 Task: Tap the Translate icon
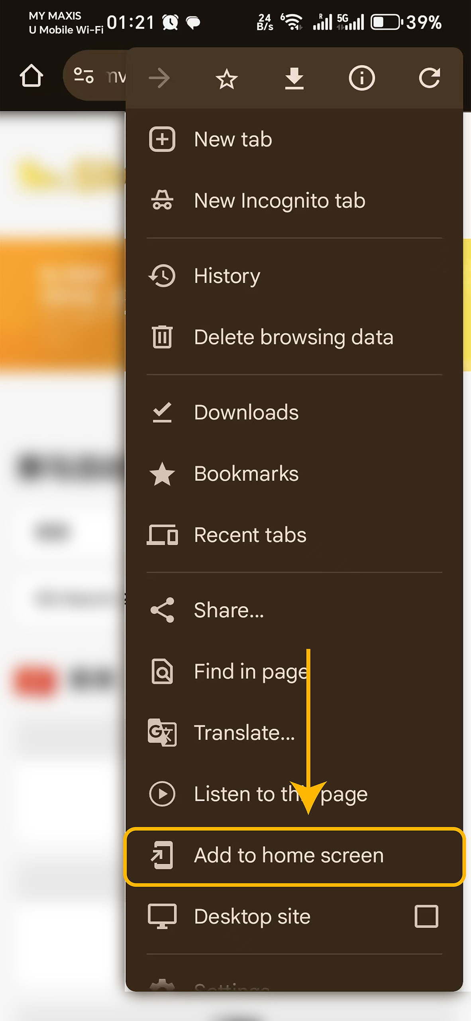coord(162,733)
